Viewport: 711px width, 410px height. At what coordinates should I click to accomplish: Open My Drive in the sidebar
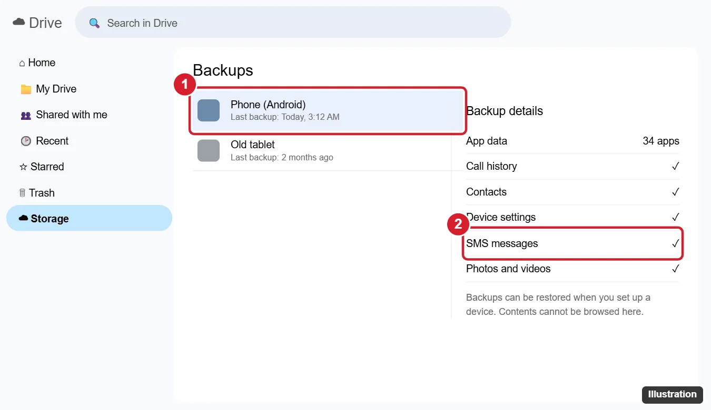89,89
